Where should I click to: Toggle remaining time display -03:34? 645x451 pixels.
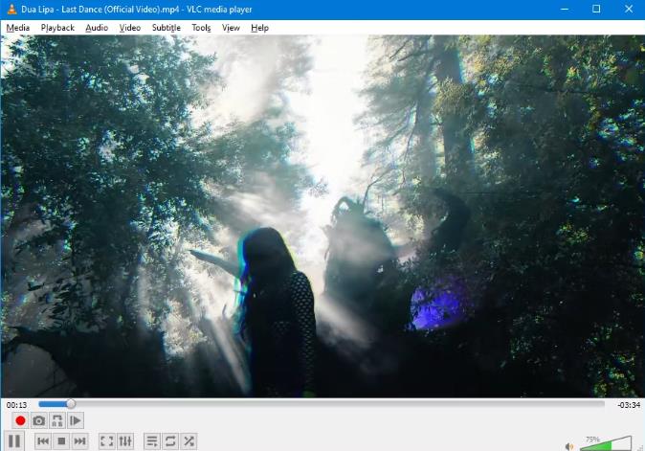pyautogui.click(x=629, y=405)
